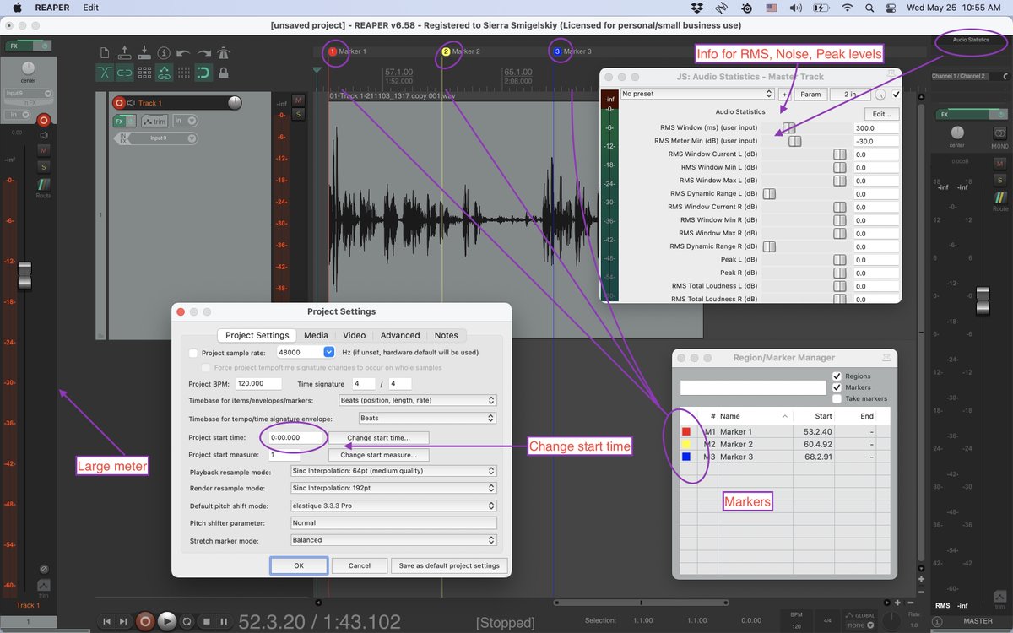
Task: Open Render resample mode dropdown
Action: pos(393,489)
